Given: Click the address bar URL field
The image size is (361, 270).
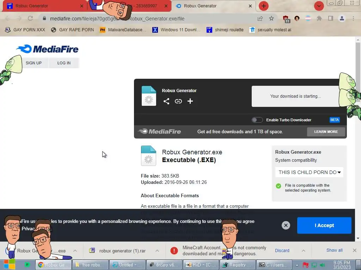Looking at the screenshot, I should click(147, 19).
